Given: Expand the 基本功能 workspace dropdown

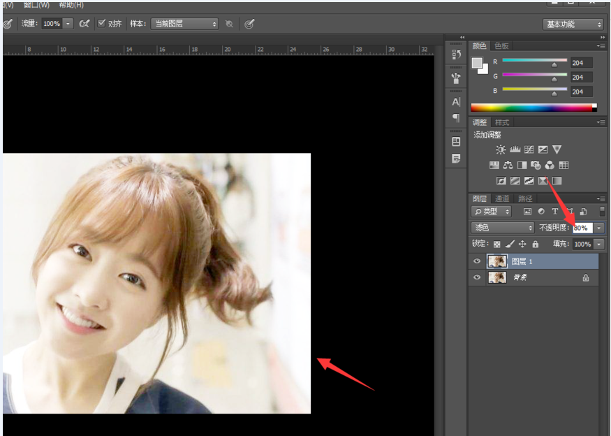Looking at the screenshot, I should point(573,24).
